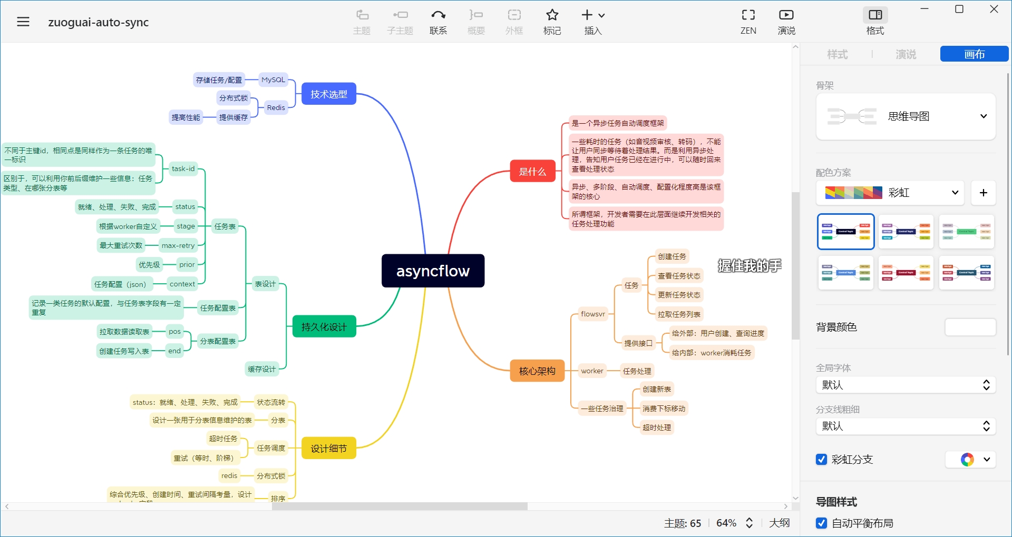Image resolution: width=1012 pixels, height=537 pixels.
Task: Choose the blue-center theme thumbnail in bottom row
Action: point(845,273)
